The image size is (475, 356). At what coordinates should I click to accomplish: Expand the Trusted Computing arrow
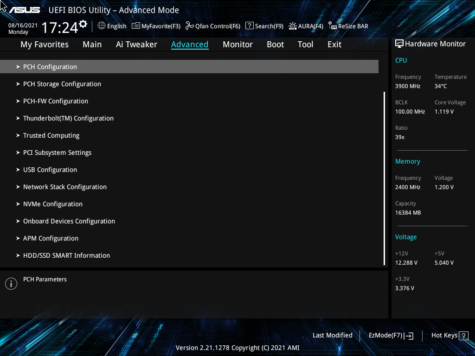click(18, 135)
